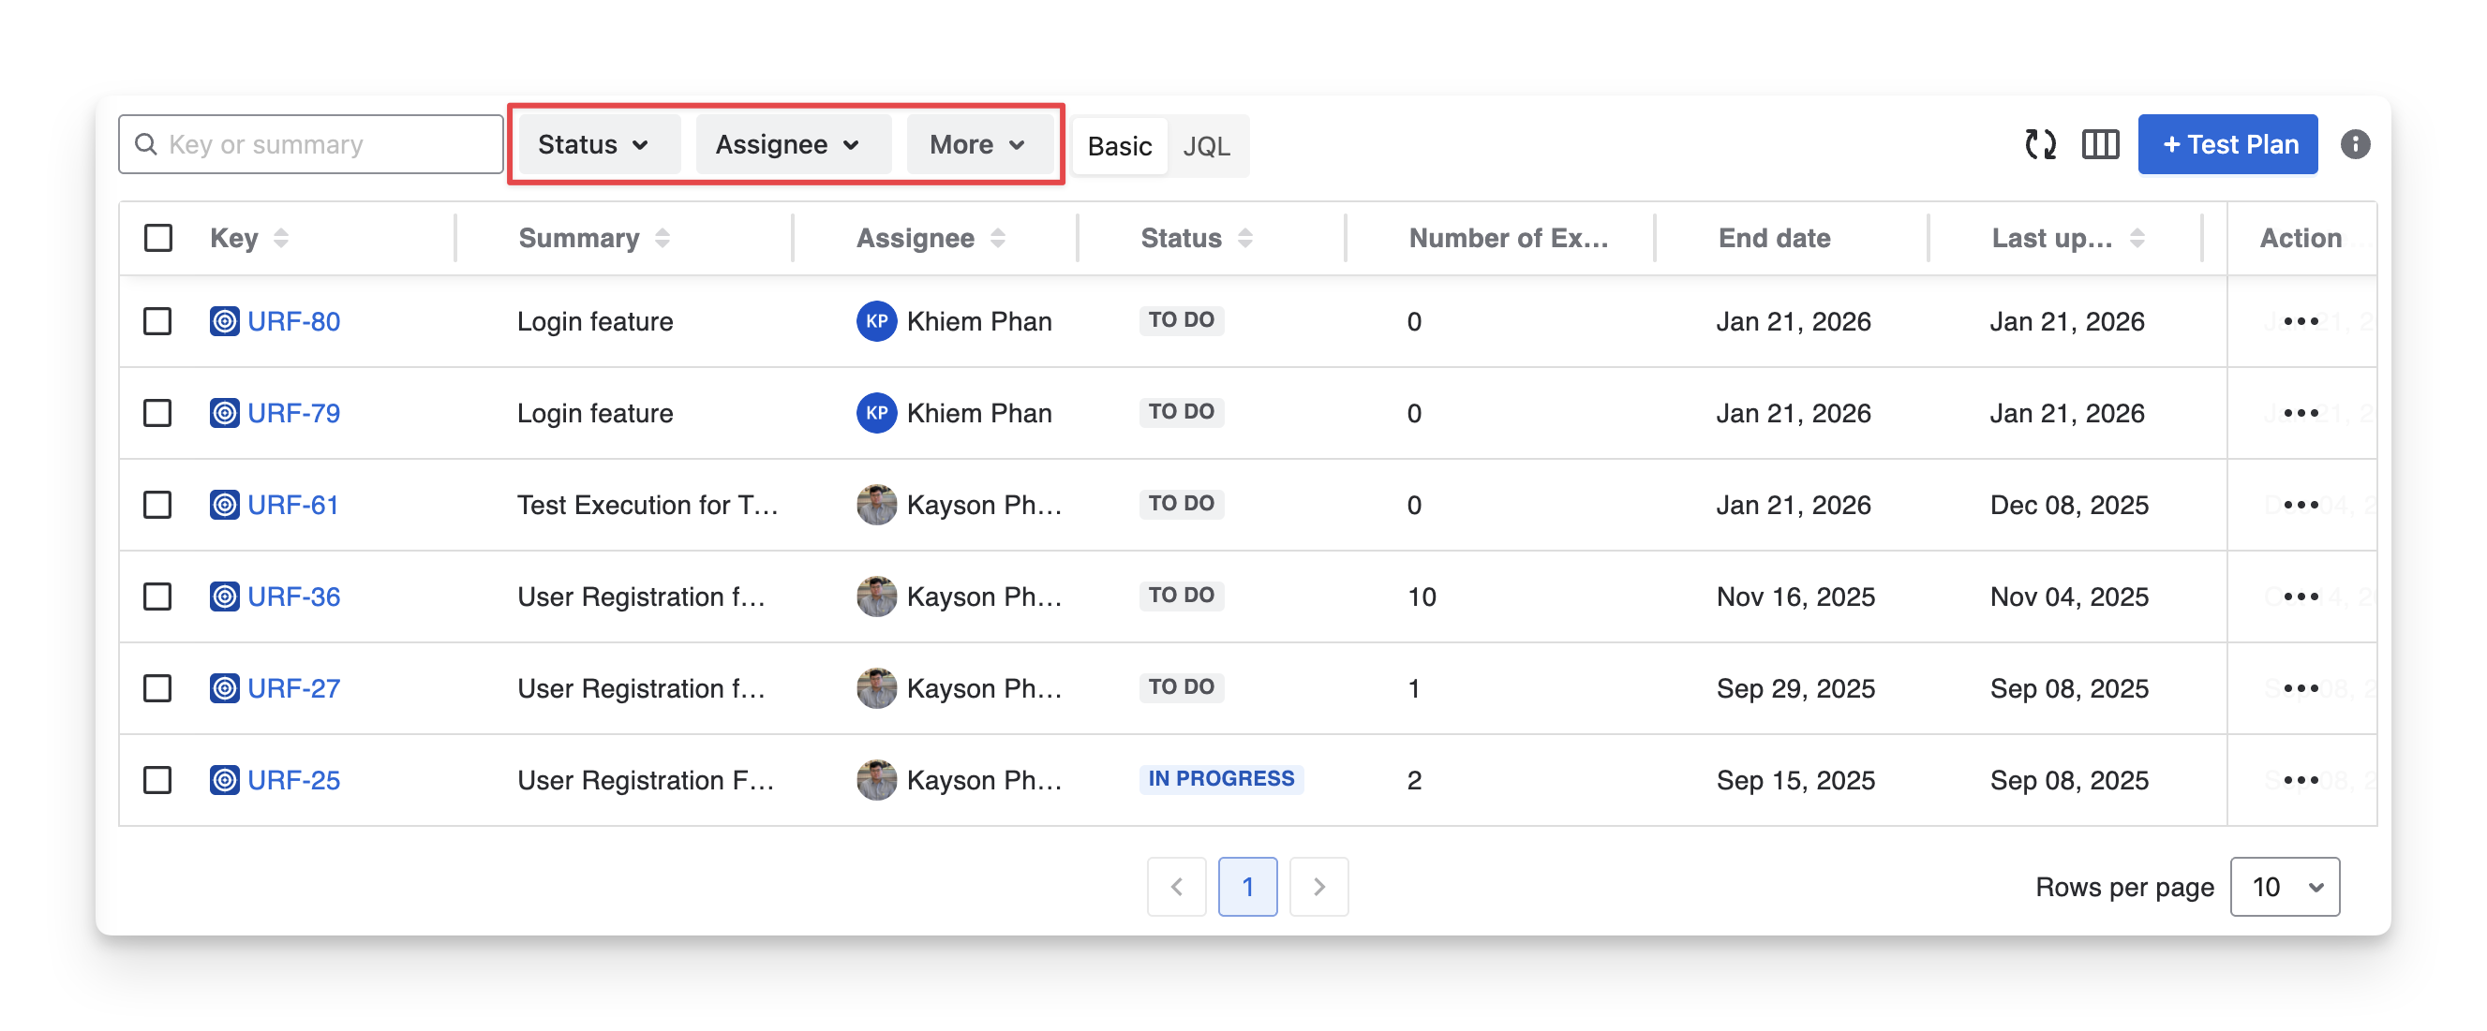Toggle the select-all header checkbox
This screenshot has width=2487, height=1031.
pos(158,238)
